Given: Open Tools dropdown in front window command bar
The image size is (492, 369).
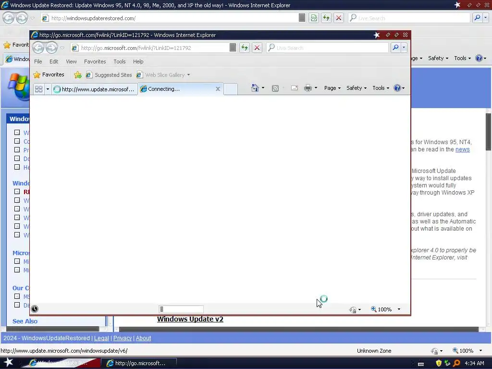Looking at the screenshot, I should [x=381, y=88].
